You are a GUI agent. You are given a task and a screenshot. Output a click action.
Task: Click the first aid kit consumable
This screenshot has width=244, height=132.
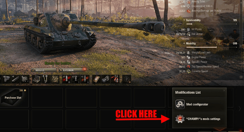pos(97,79)
